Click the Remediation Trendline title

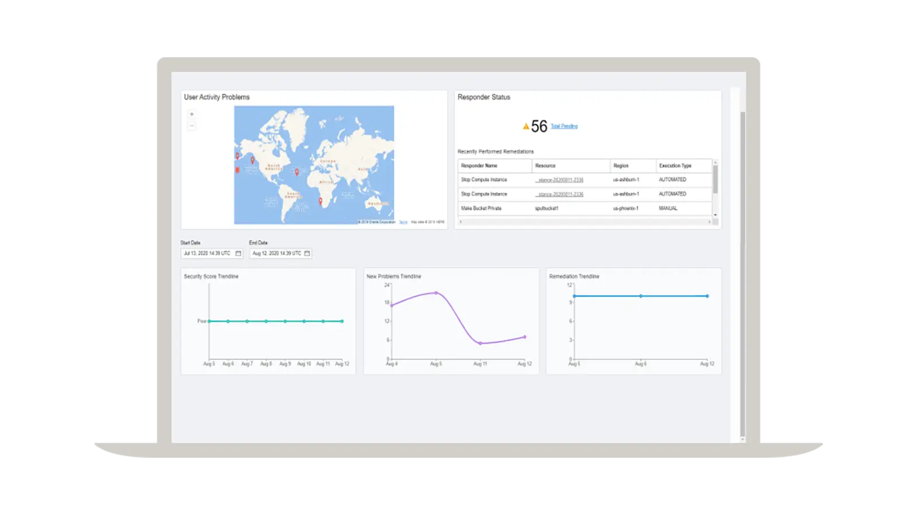tap(574, 276)
